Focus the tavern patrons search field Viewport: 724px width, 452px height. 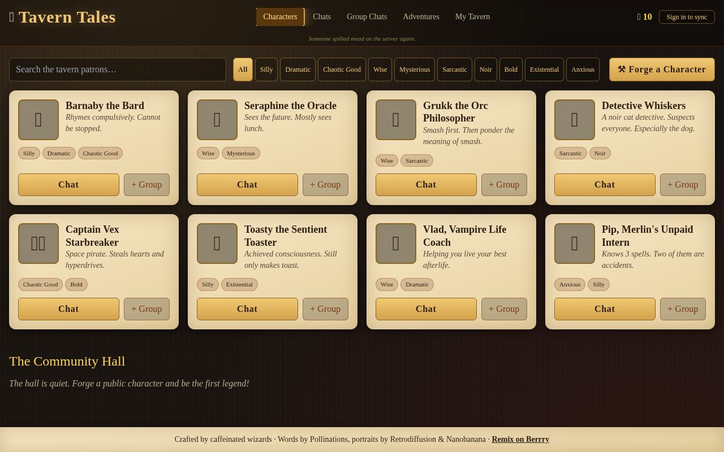coord(118,69)
